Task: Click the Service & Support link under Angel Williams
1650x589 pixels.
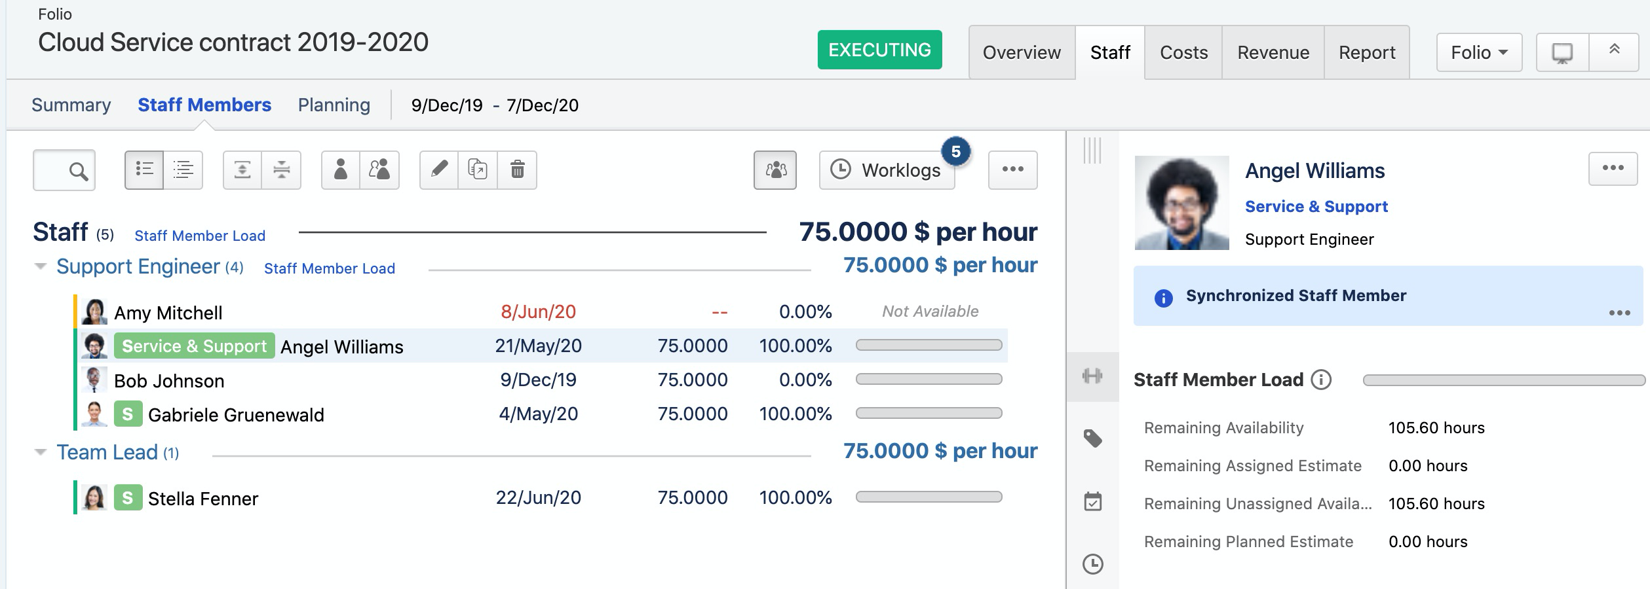Action: [1316, 207]
